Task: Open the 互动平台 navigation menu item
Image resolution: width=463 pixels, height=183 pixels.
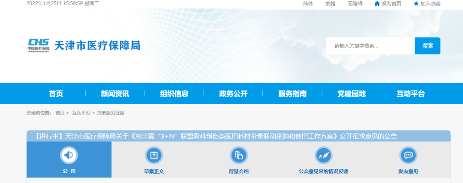Action: tap(411, 94)
